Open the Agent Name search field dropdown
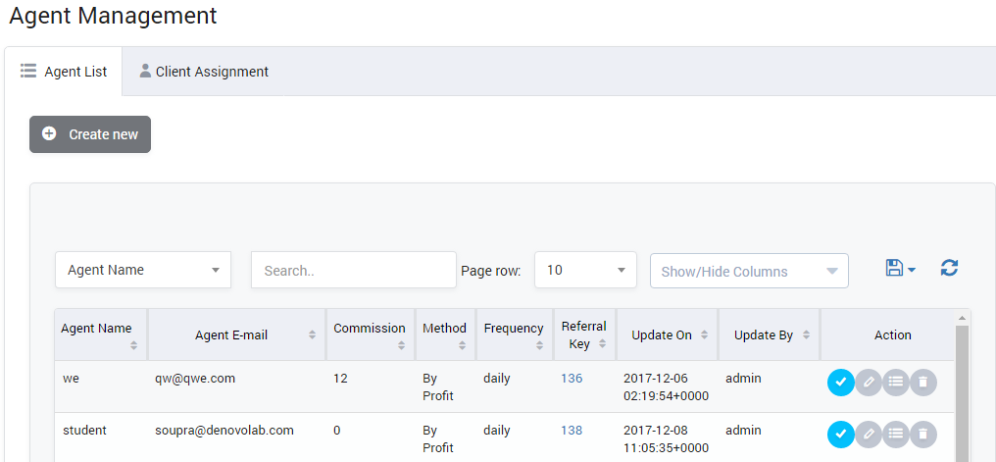Viewport: 996px width, 462px height. click(x=143, y=270)
